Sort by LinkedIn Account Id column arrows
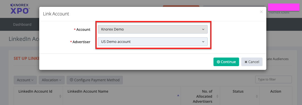This screenshot has width=302, height=105. (x=60, y=96)
